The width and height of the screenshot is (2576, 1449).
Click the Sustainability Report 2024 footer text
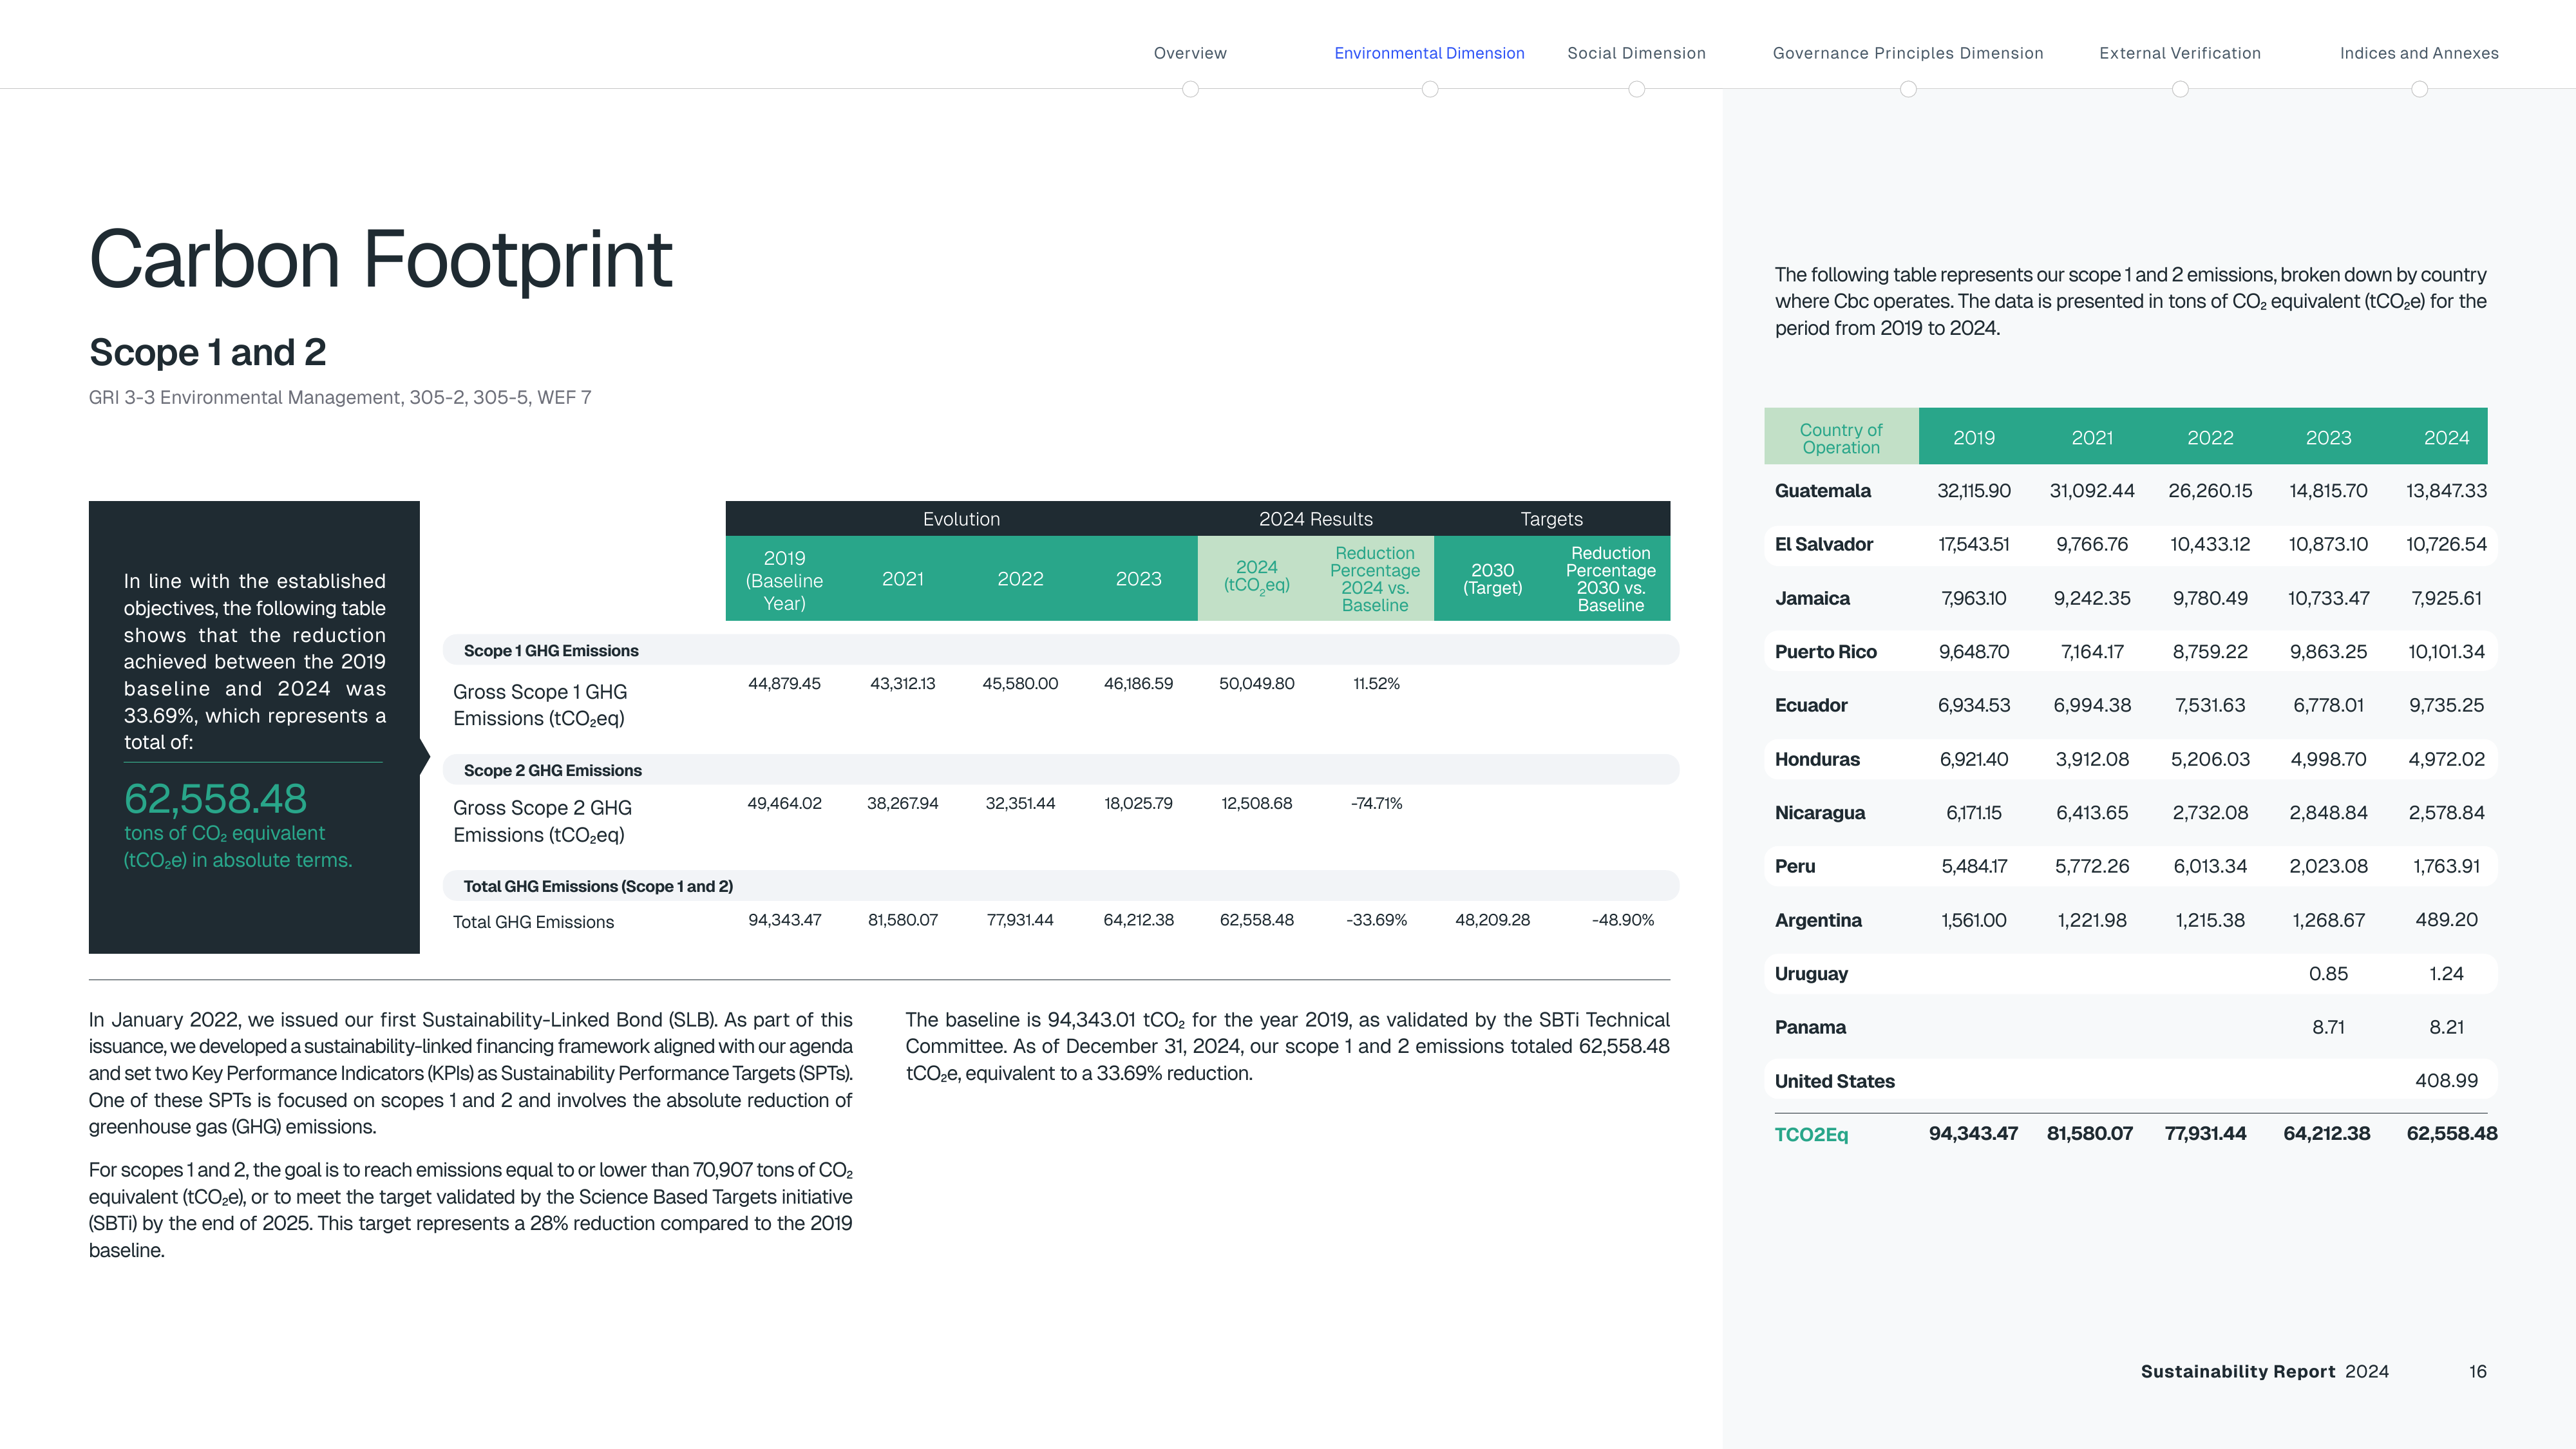(x=2264, y=1371)
